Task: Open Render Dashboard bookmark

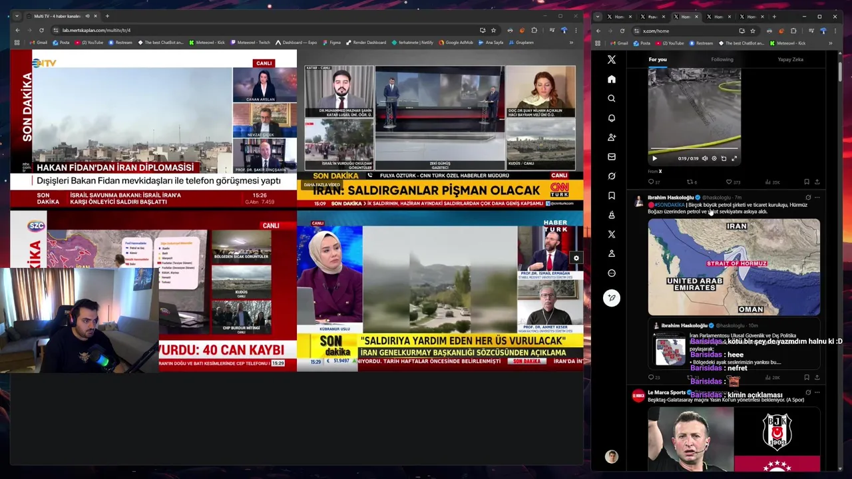Action: pyautogui.click(x=365, y=43)
